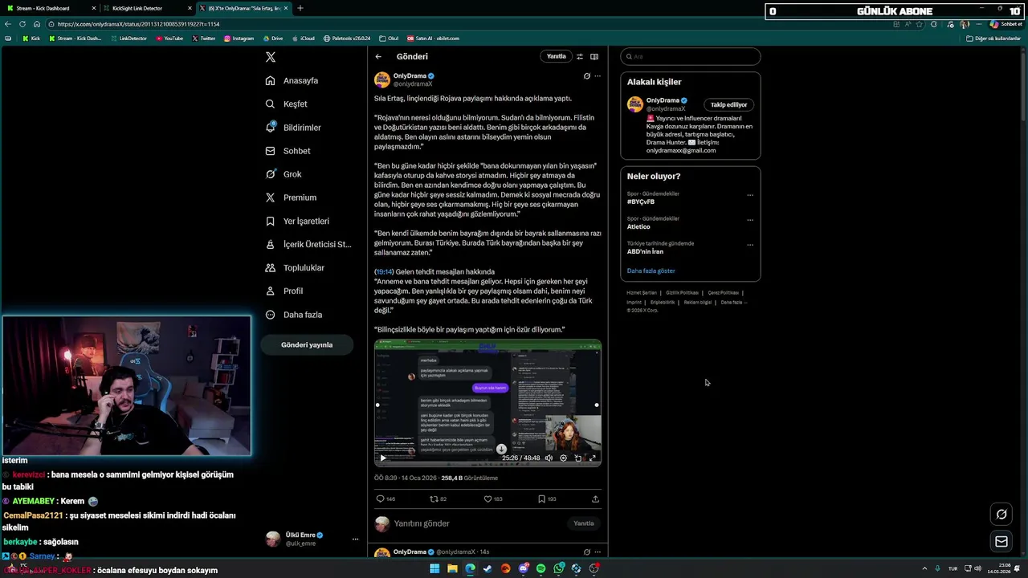Open Yer İşaretleri bookmarks
The width and height of the screenshot is (1028, 578).
(x=297, y=221)
